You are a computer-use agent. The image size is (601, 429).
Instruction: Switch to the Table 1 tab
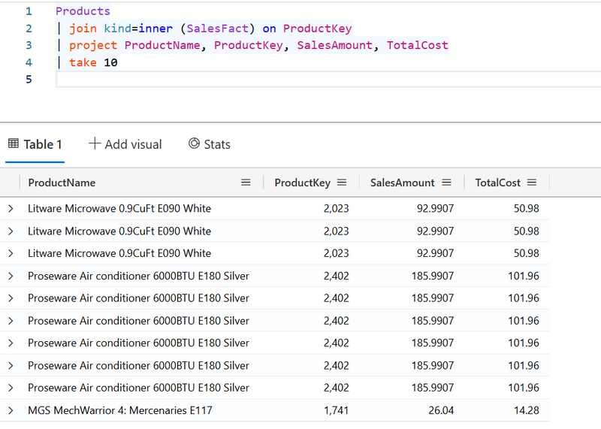point(35,144)
